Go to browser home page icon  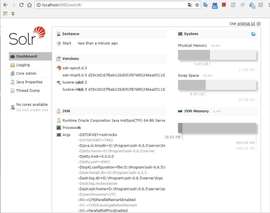tap(29, 5)
